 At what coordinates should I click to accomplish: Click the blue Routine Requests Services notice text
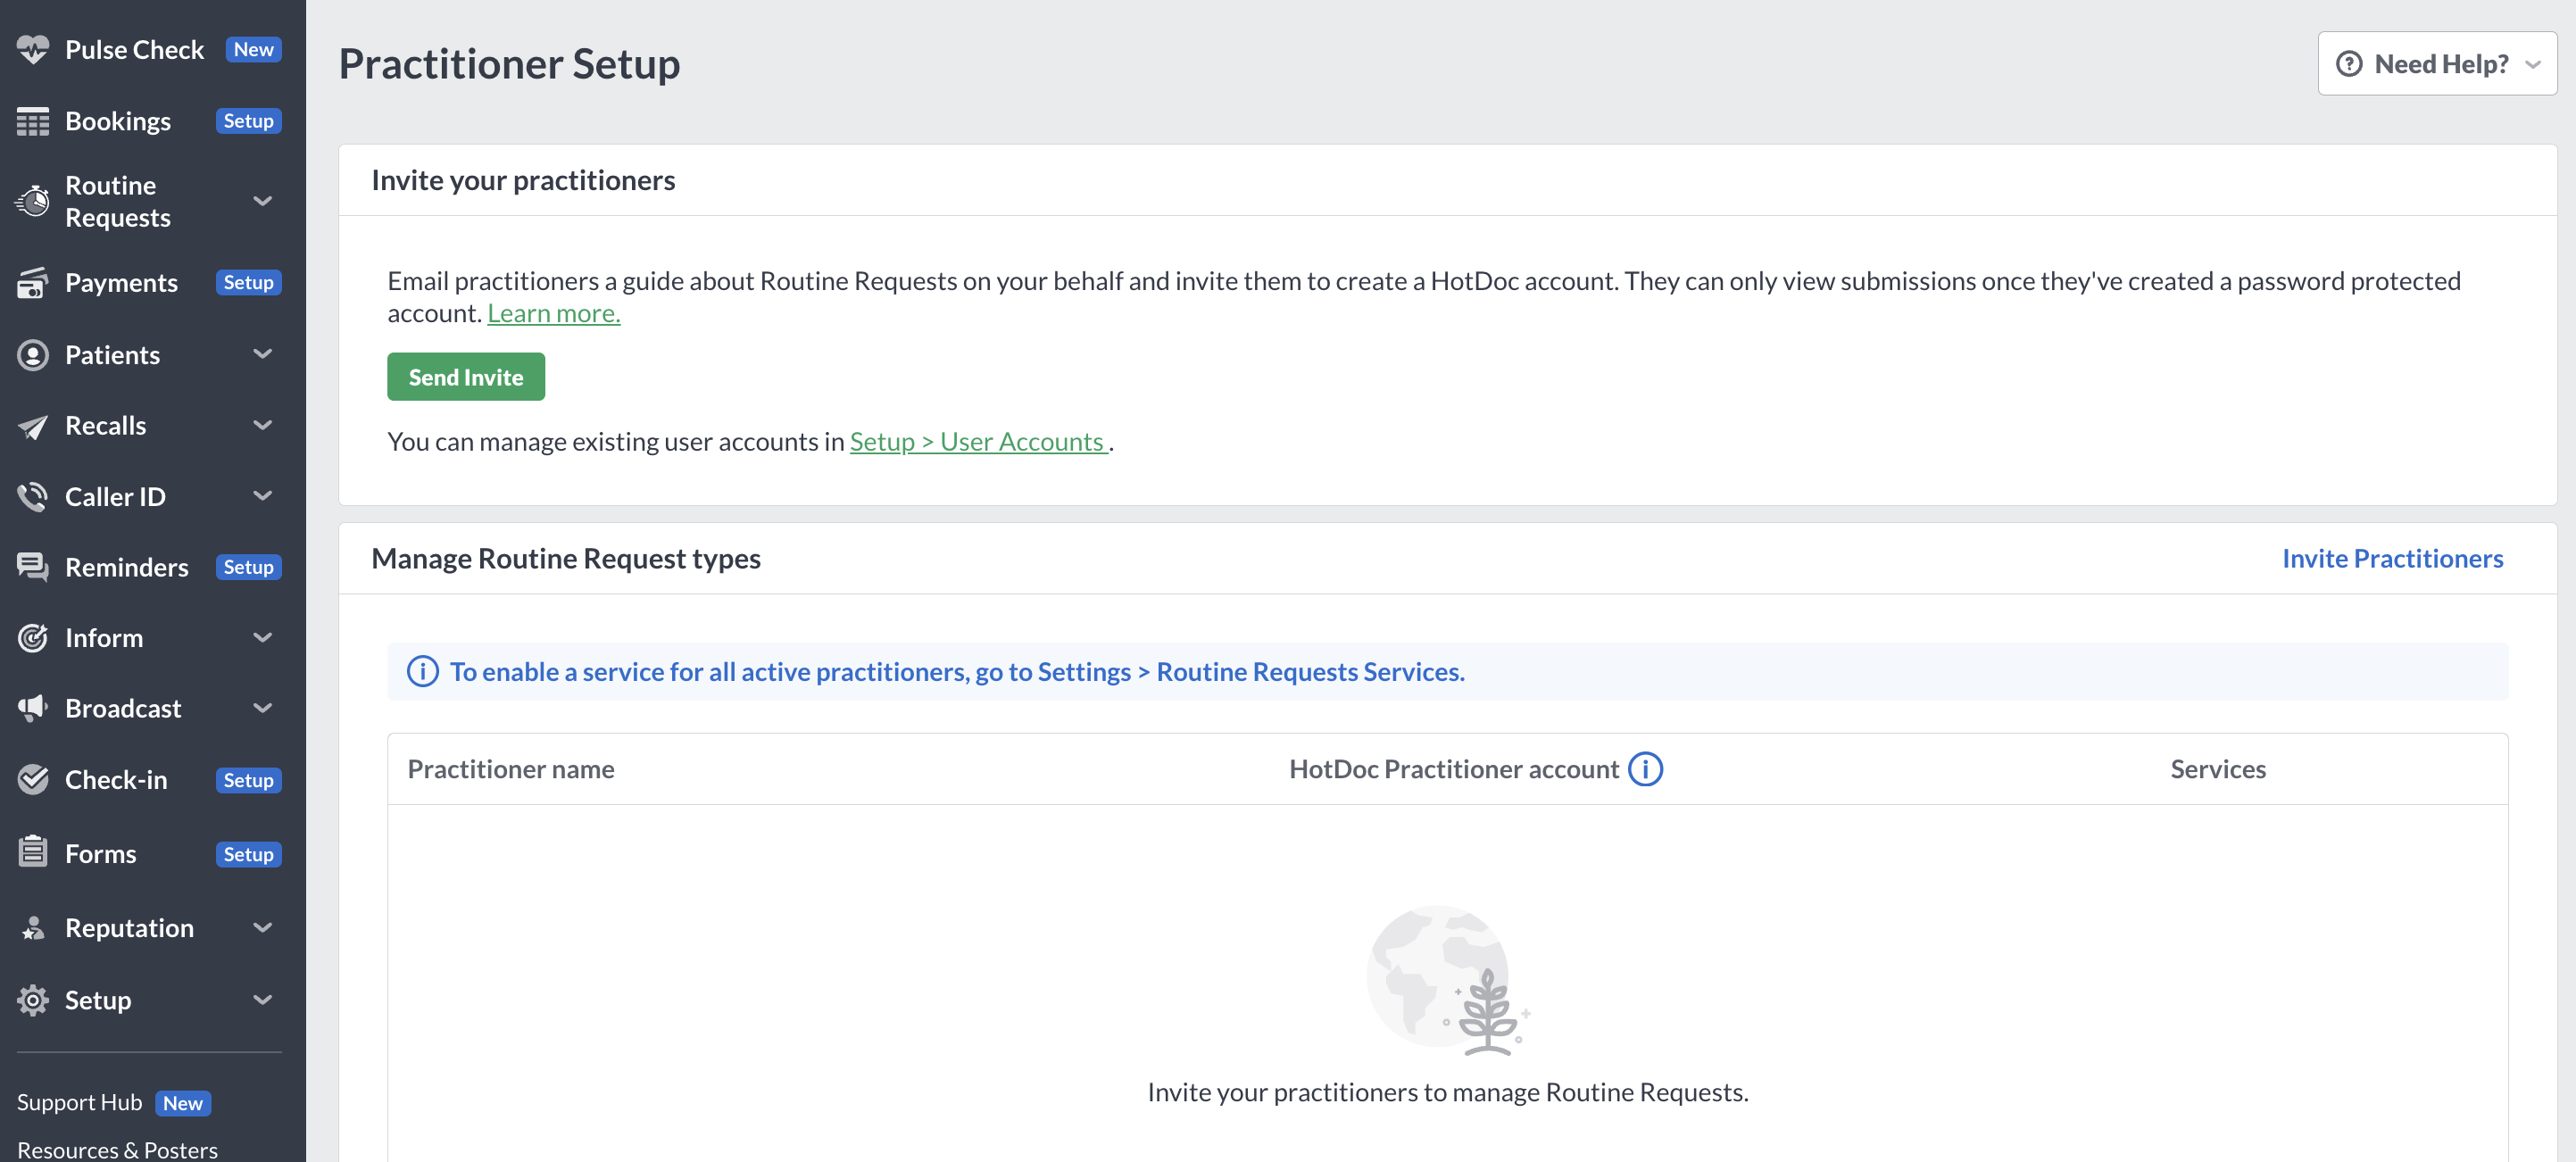(x=957, y=671)
